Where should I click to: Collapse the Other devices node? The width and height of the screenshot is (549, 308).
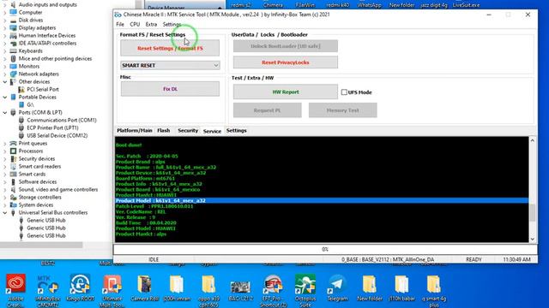tap(5, 82)
